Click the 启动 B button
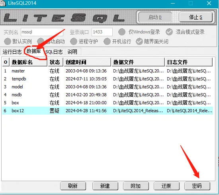Image resolution: width=219 pixels, height=195 pixels. 155,17
